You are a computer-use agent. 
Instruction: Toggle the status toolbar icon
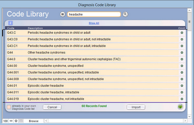[21, 121]
